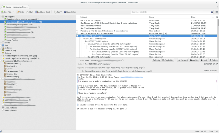
Task: Select the textpix-dev folder
Action: [12, 74]
